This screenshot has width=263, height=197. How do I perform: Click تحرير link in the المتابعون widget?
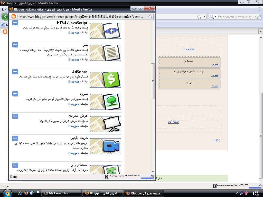(215, 64)
